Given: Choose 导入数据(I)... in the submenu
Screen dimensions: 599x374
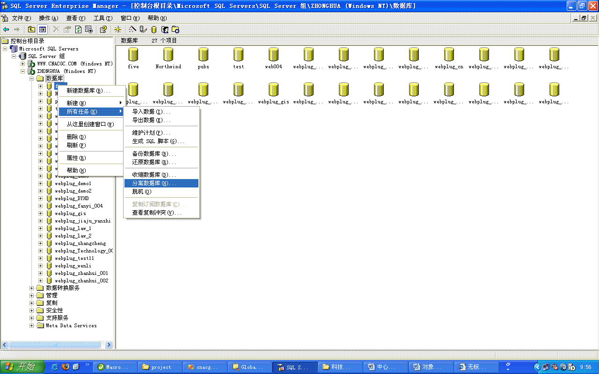Looking at the screenshot, I should 161,112.
